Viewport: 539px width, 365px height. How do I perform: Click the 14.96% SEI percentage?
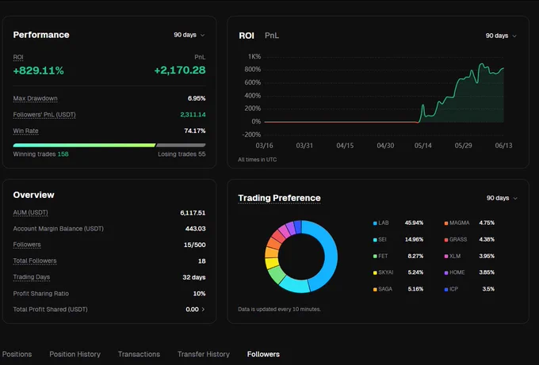pos(414,240)
